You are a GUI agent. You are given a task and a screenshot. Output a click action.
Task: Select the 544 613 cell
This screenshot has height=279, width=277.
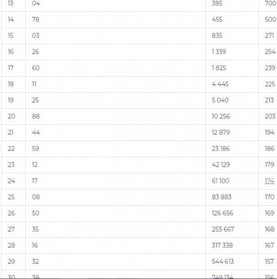[223, 262]
